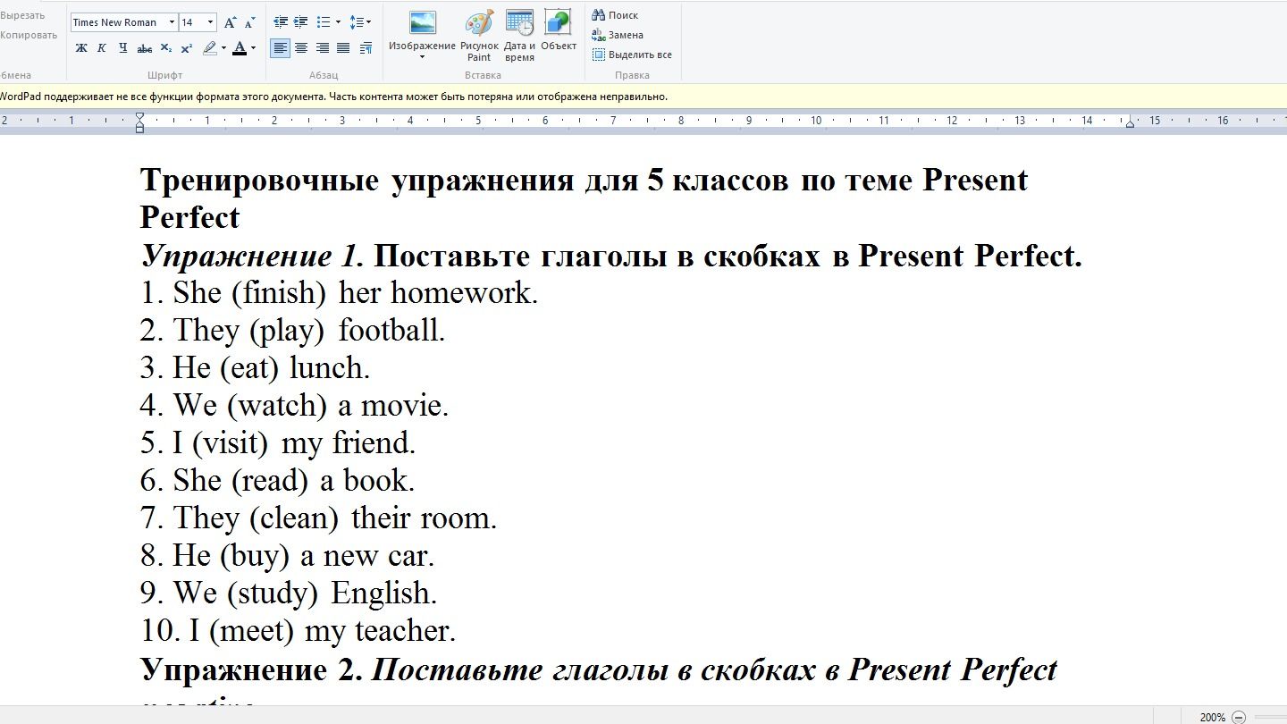Screen dimensions: 1287x724
Task: Expand the bullet list style dropdown
Action: click(338, 22)
